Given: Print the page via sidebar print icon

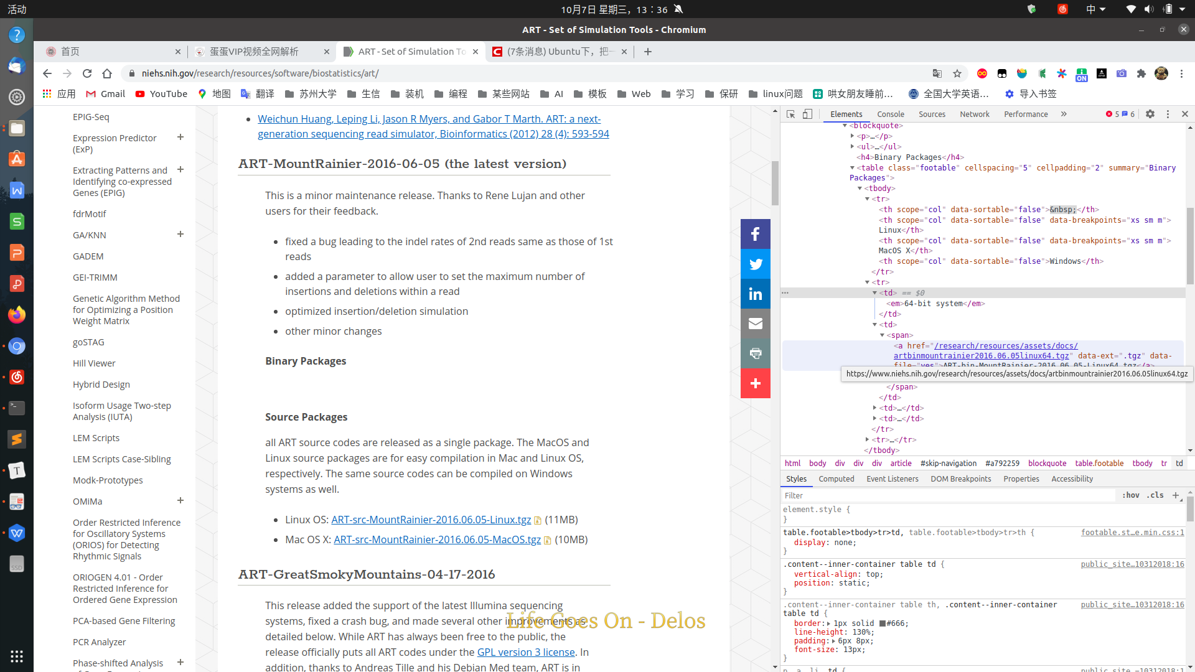Looking at the screenshot, I should [x=755, y=353].
